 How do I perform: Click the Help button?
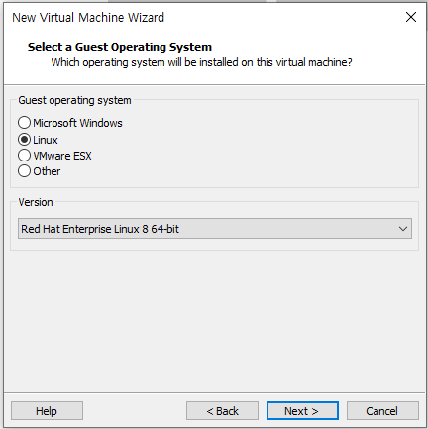(47, 411)
